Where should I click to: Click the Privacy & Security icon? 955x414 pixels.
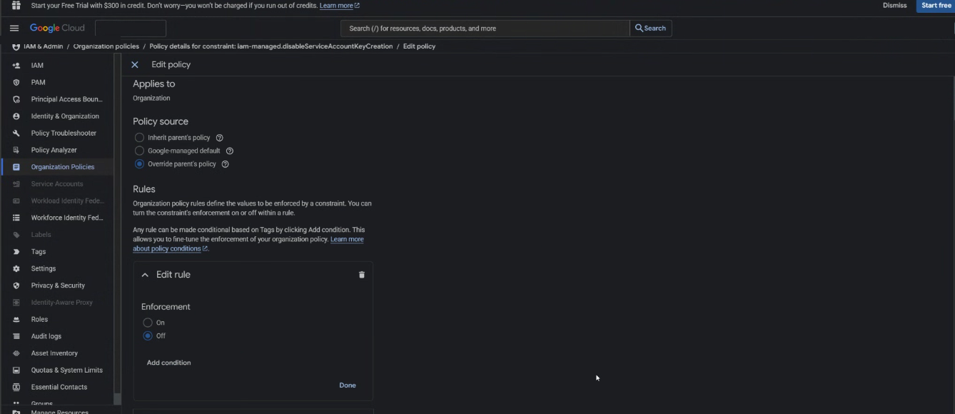tap(16, 286)
